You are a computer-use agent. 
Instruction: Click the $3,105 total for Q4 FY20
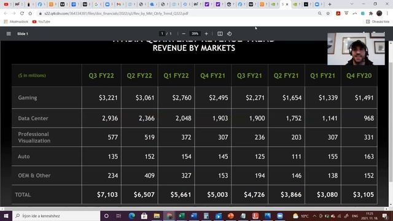point(364,195)
